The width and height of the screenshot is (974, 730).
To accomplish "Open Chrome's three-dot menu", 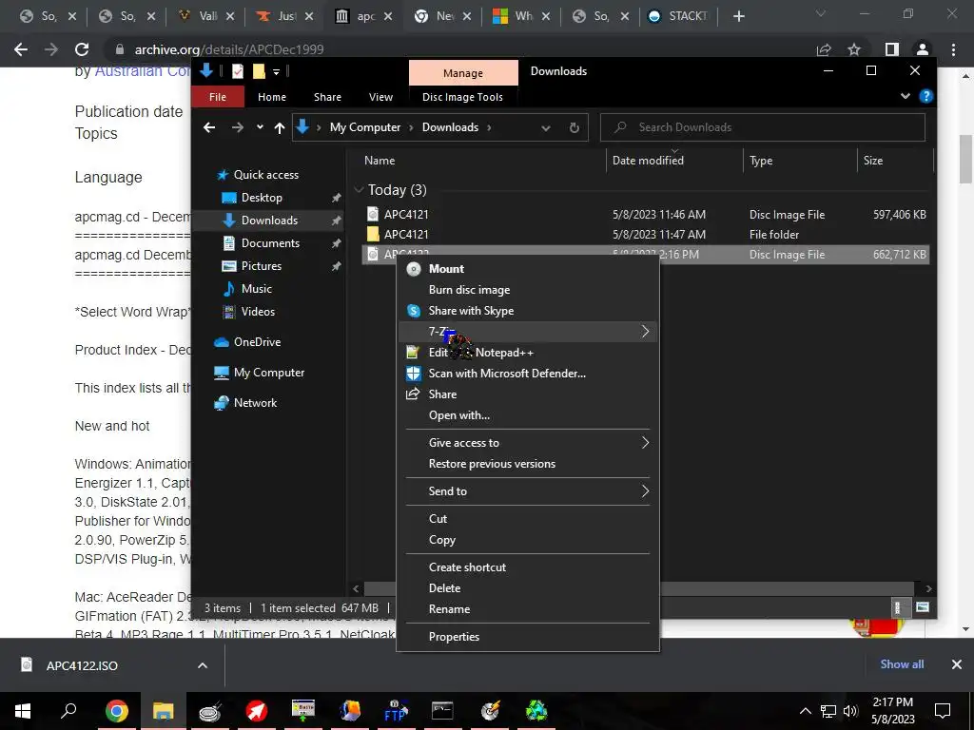I will (953, 49).
